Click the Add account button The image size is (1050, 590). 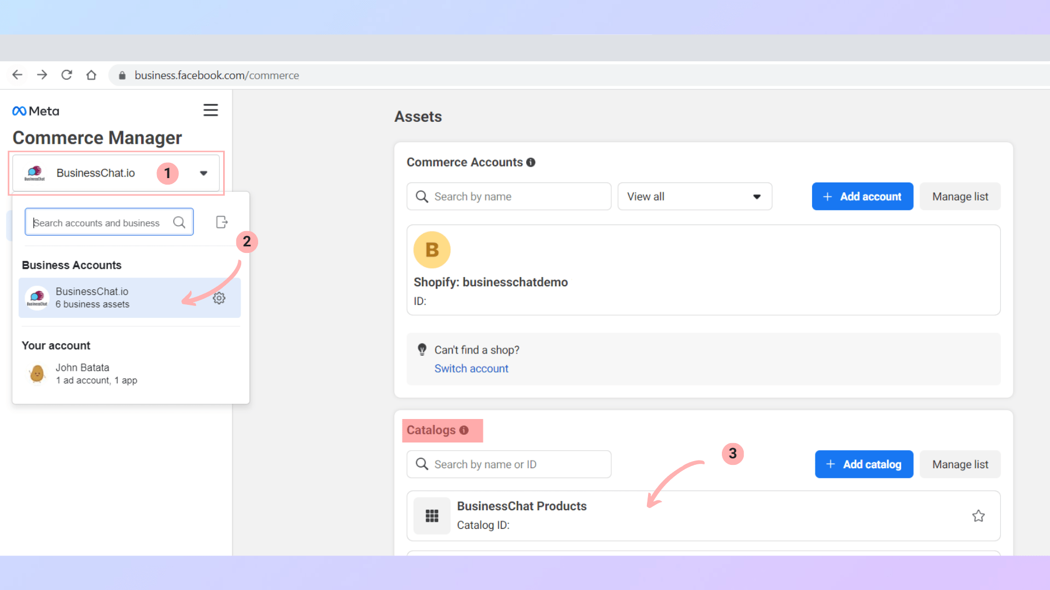(862, 197)
